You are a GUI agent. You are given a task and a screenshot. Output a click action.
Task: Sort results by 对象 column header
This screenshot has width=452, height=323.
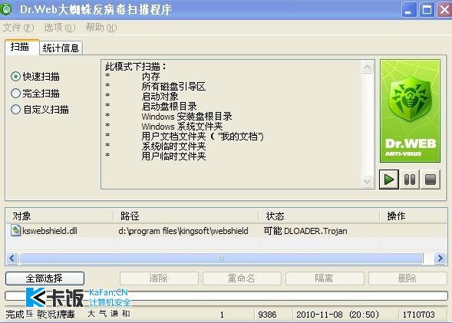pos(59,216)
